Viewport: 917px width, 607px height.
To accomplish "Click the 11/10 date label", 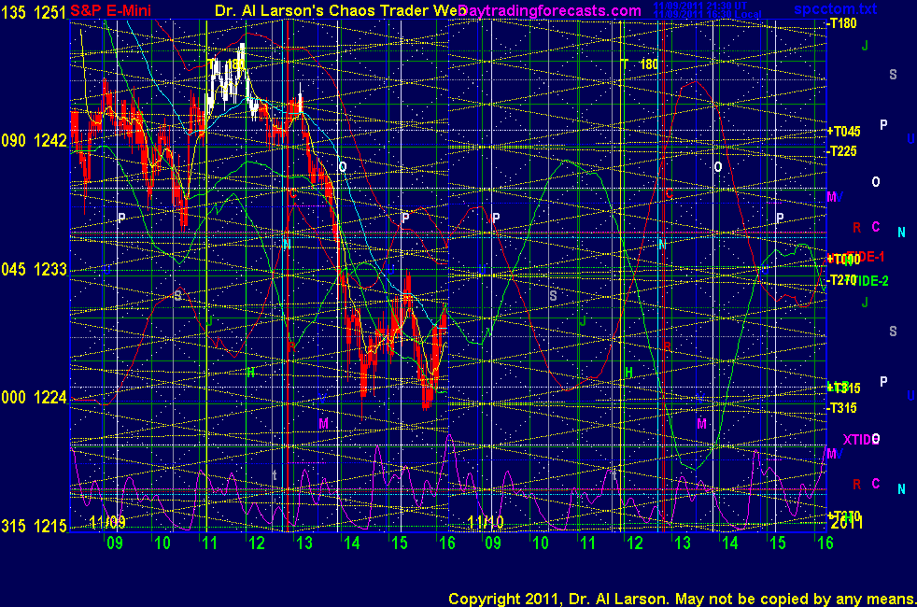I will [x=486, y=522].
